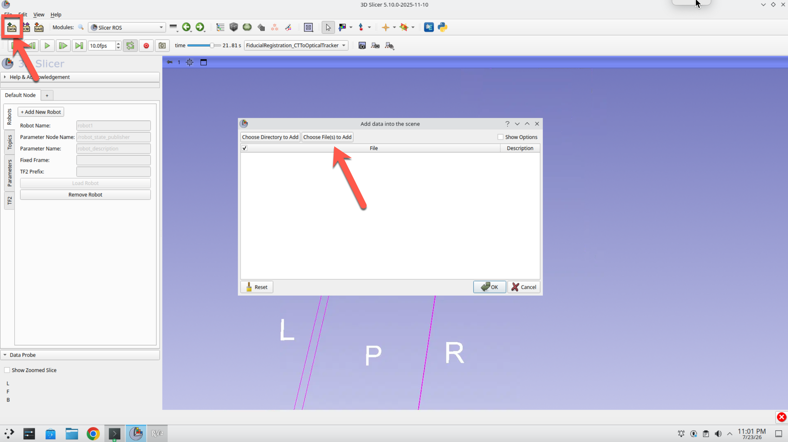Screen dimensions: 788x442
Task: Open the Markups module red dots icon
Action: point(275,27)
